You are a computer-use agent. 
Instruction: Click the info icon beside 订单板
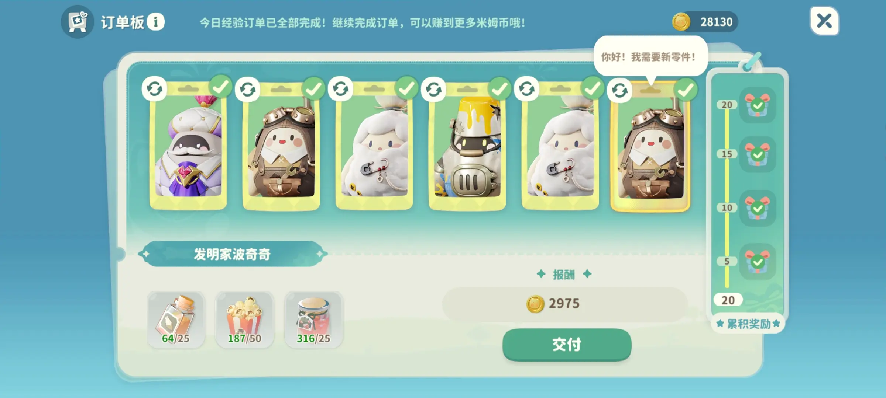[x=155, y=22]
